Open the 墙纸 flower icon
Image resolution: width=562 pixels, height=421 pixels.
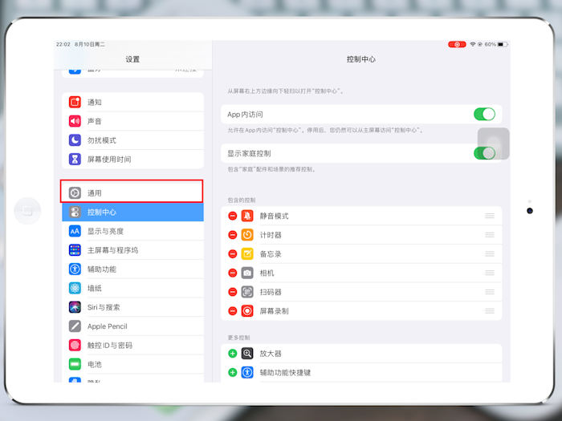75,288
